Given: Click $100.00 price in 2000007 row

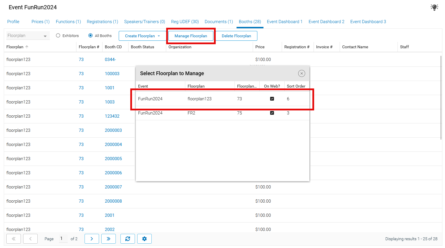Looking at the screenshot, I should [x=263, y=187].
